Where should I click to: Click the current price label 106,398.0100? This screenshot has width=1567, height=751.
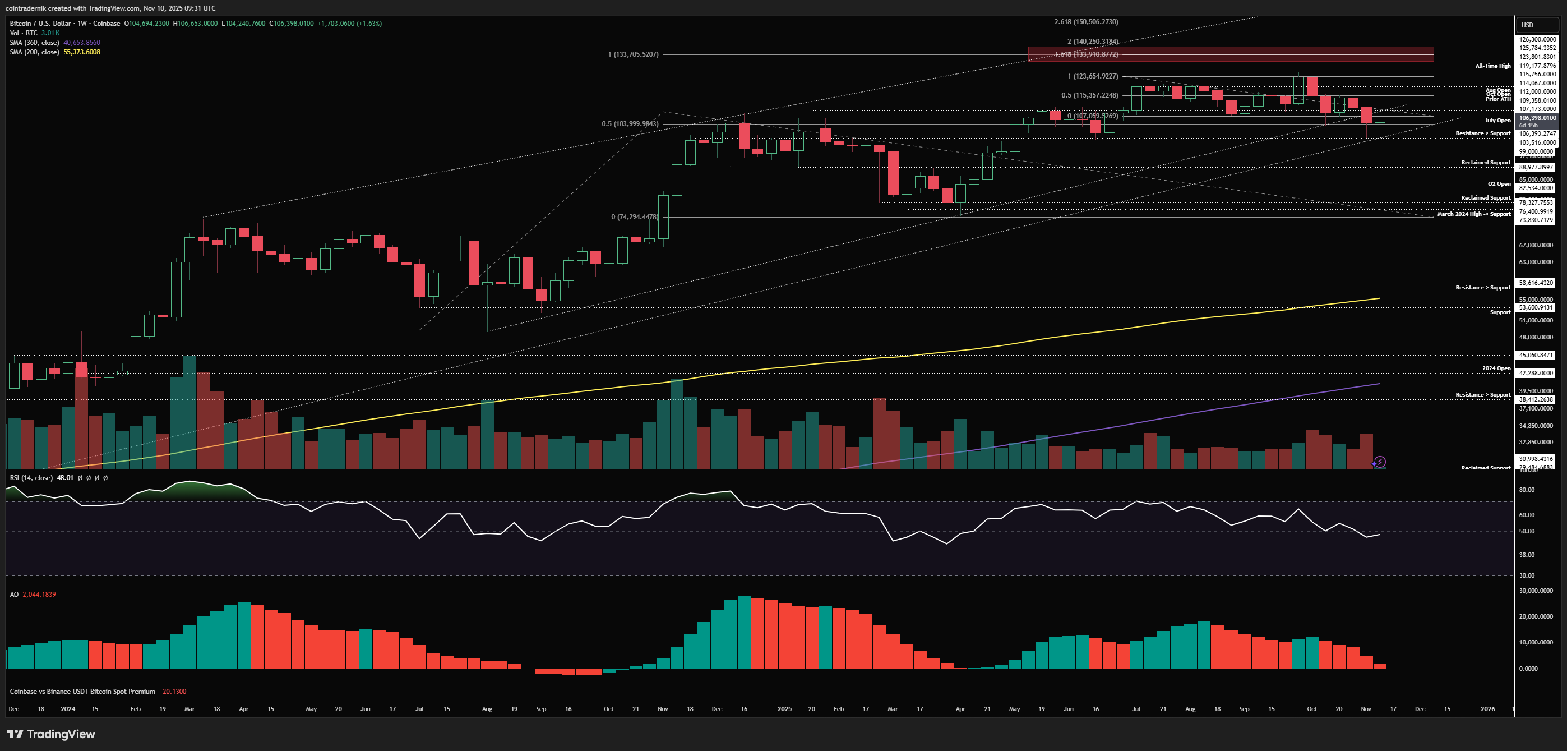point(1537,118)
